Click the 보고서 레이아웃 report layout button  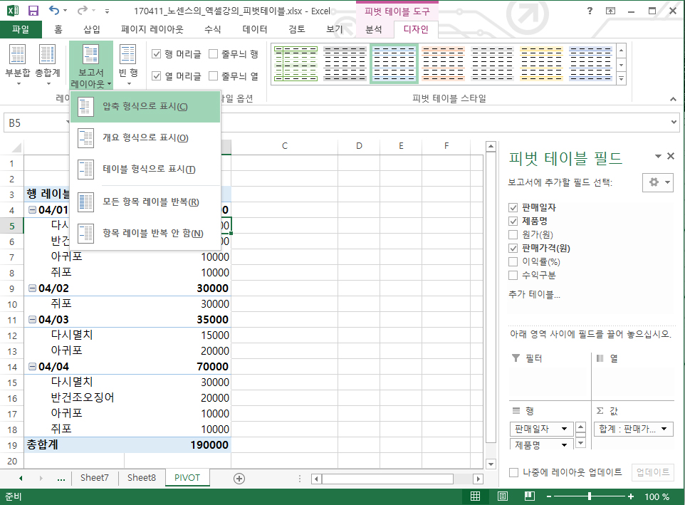pyautogui.click(x=91, y=66)
